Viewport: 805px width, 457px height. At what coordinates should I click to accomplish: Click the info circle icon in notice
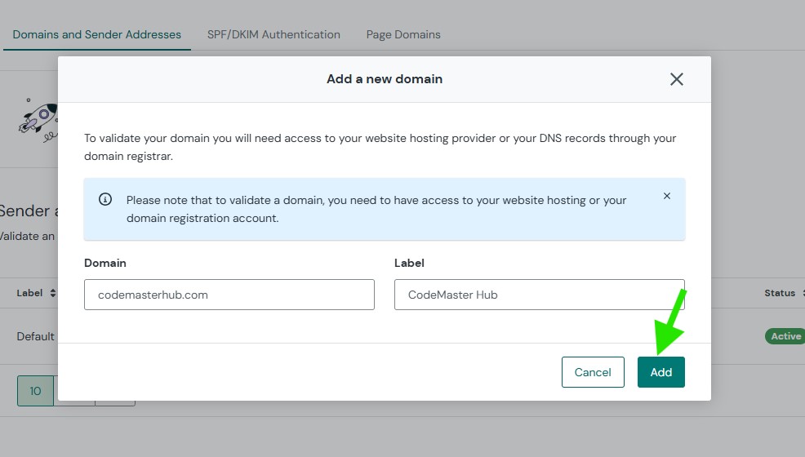point(105,200)
